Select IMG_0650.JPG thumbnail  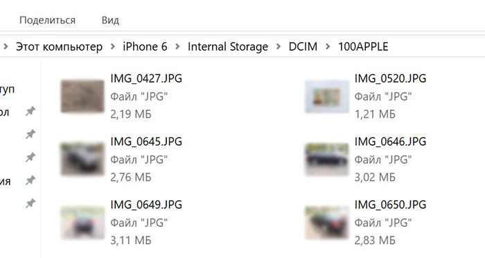point(326,223)
